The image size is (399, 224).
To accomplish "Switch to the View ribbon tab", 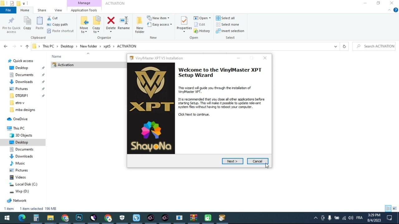I will point(58,10).
